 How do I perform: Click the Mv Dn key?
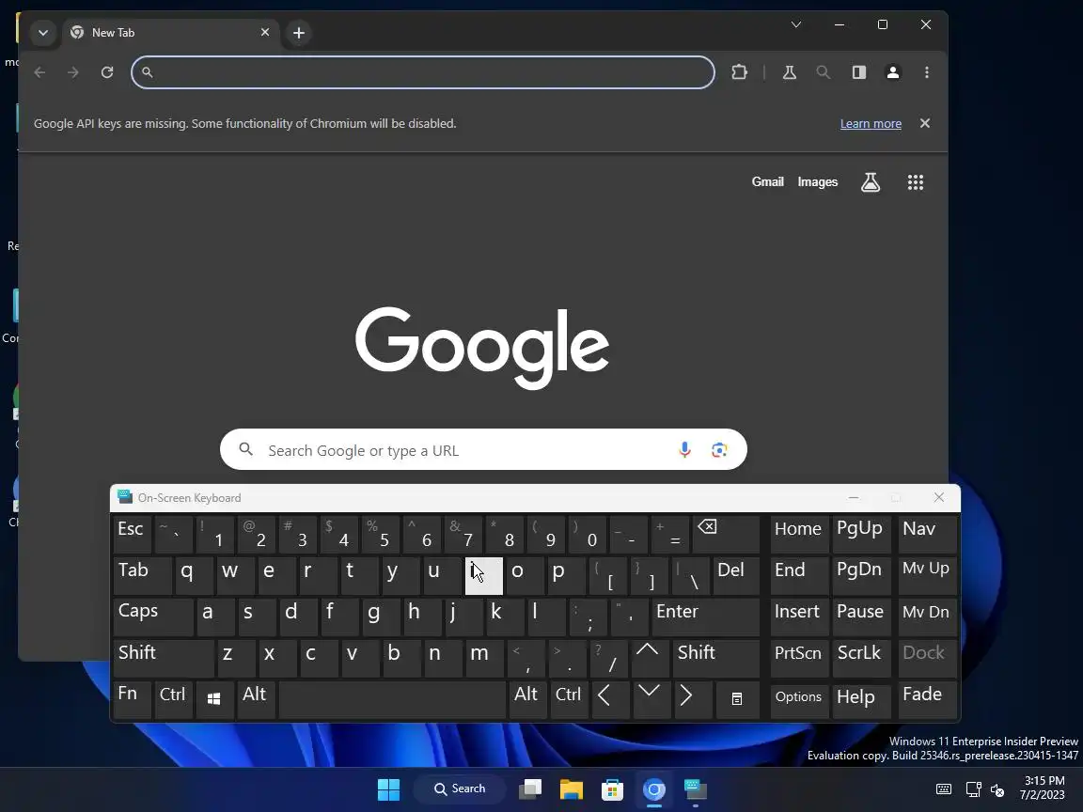tap(927, 617)
